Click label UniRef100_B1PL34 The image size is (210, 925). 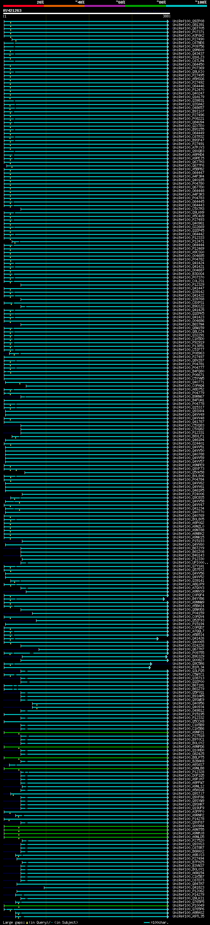pyautogui.click(x=188, y=667)
